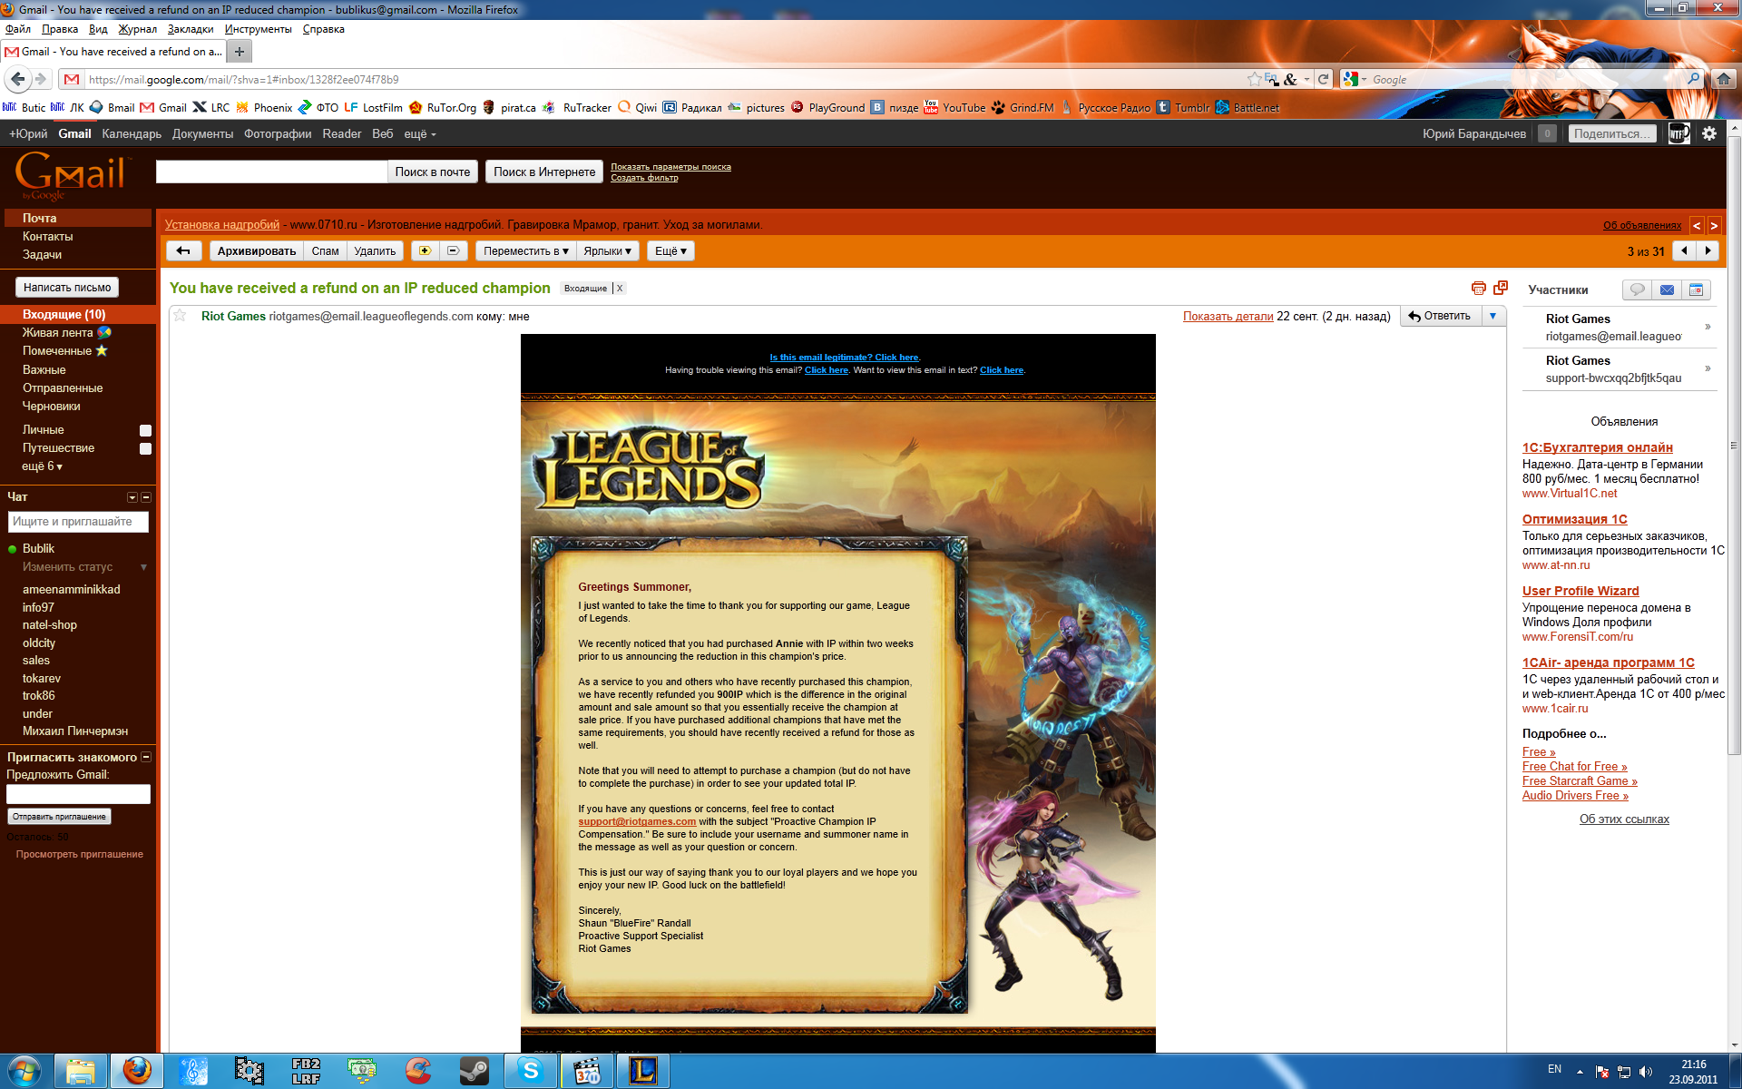Click the calendar icon in Участники panel
The height and width of the screenshot is (1089, 1742).
point(1696,289)
